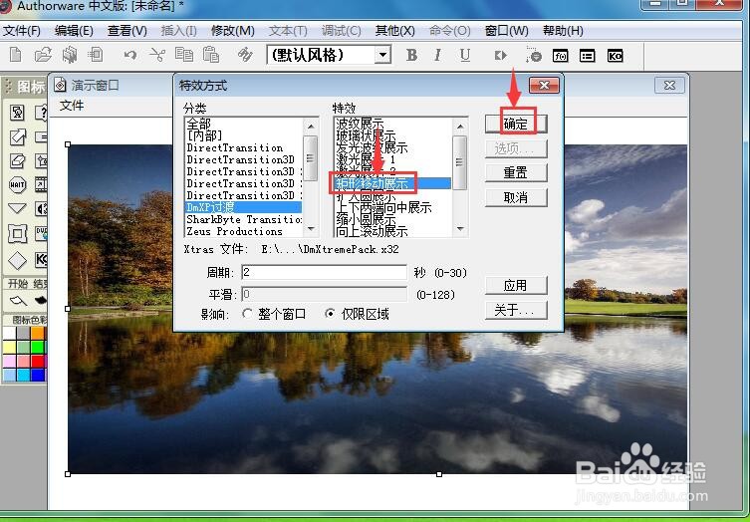750x522 pixels.
Task: Select the Decision diamond icon
Action: click(17, 261)
